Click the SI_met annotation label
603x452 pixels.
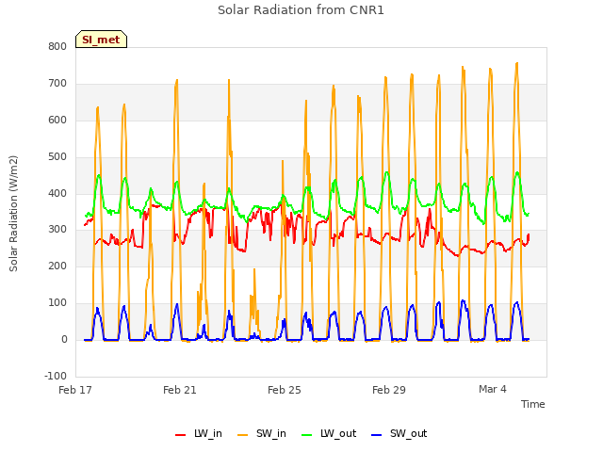coord(101,40)
